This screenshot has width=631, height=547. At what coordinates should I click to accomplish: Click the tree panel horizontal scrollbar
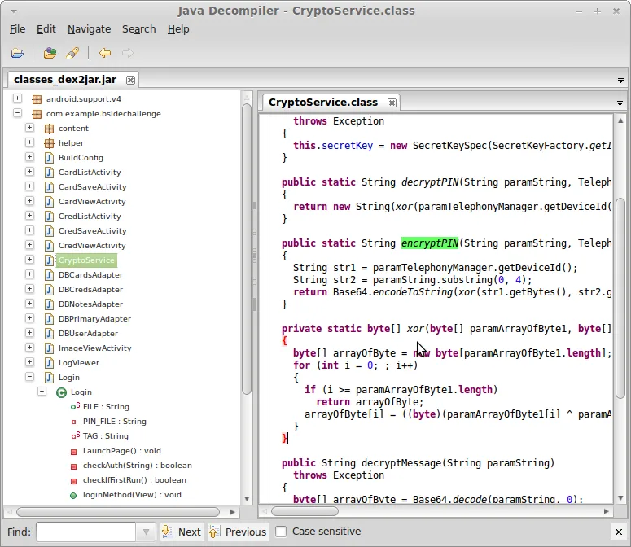click(x=118, y=512)
